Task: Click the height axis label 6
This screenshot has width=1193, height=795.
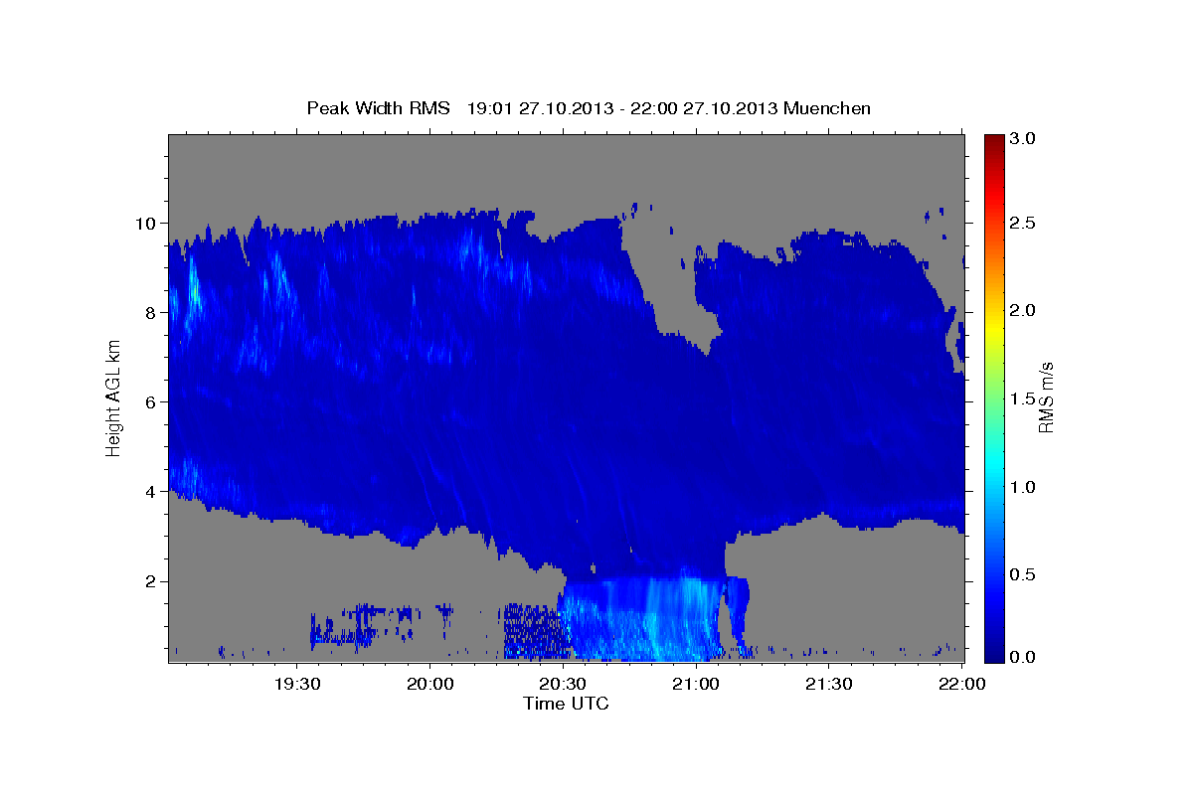Action: (151, 401)
